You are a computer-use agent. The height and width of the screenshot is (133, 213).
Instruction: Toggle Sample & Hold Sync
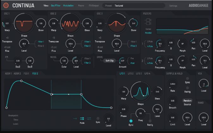click(x=187, y=78)
